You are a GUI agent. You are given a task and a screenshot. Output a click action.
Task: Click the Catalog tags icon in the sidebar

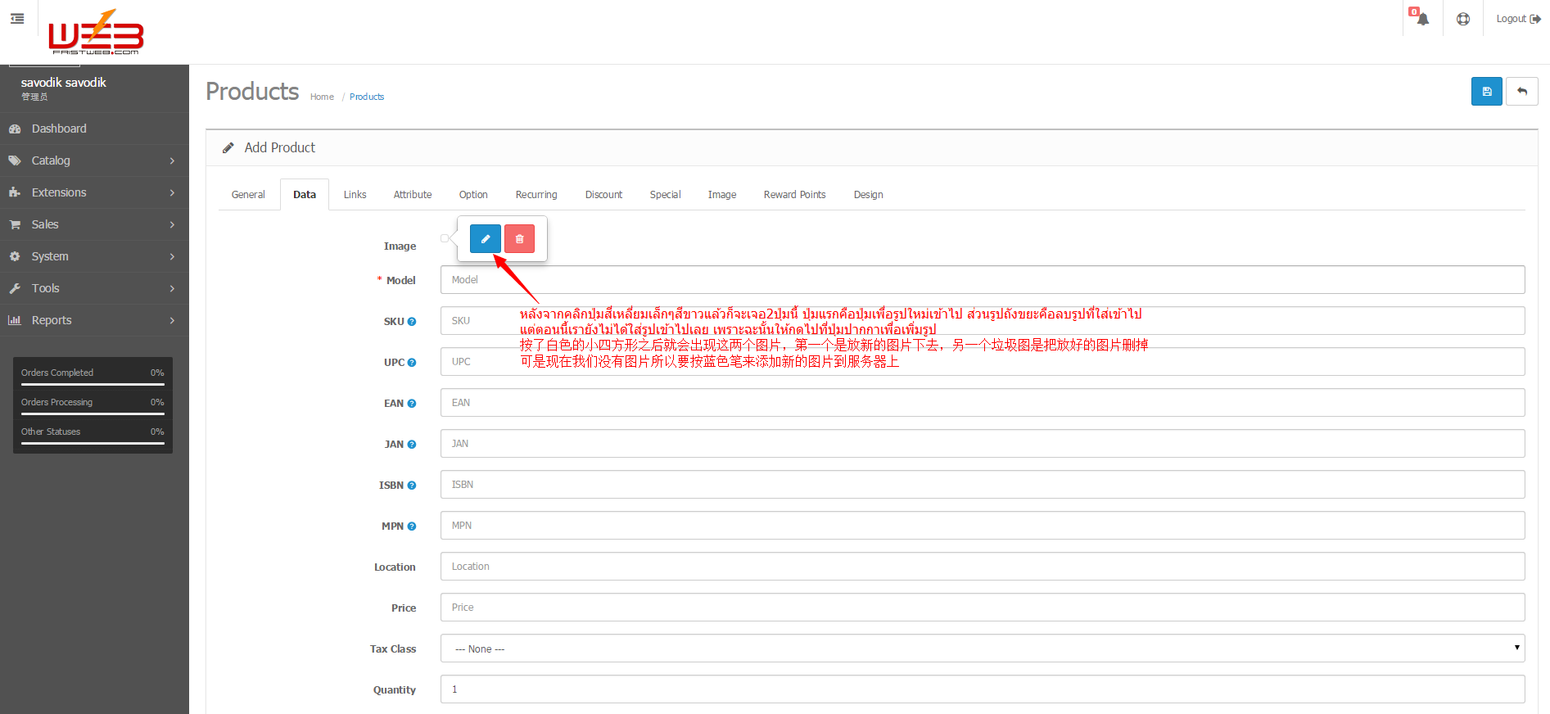click(x=15, y=160)
